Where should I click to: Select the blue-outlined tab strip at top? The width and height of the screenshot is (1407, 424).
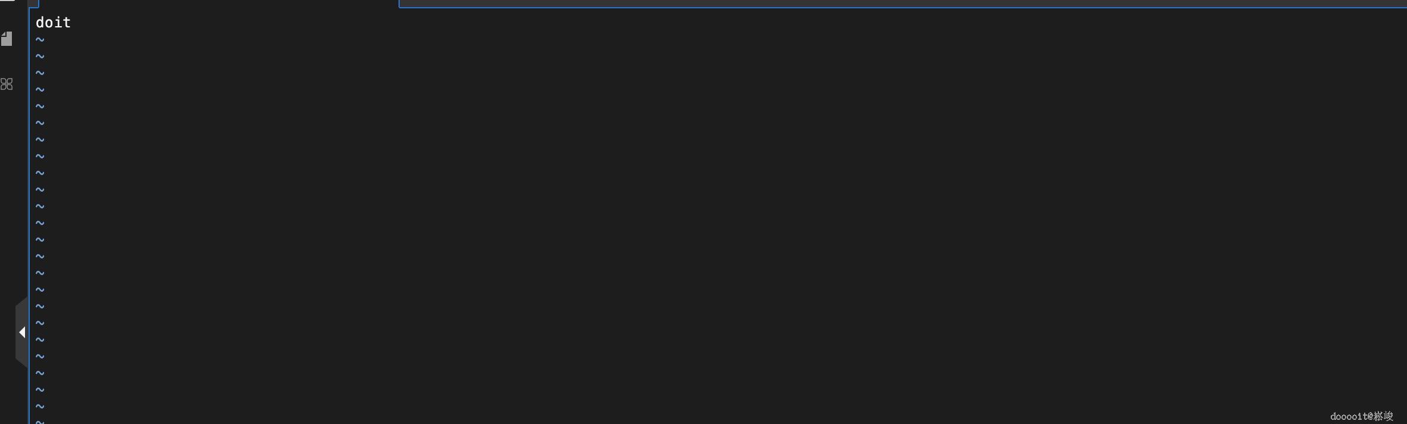point(902,4)
